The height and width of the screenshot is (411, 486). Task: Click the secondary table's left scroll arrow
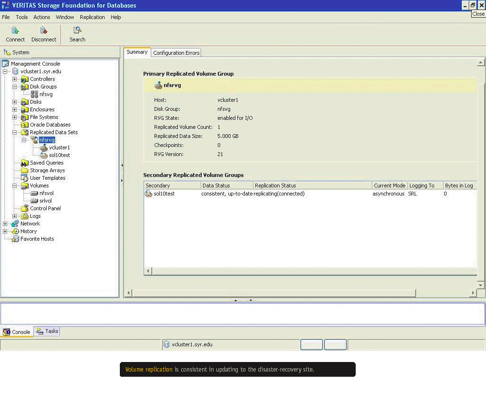[x=148, y=271]
